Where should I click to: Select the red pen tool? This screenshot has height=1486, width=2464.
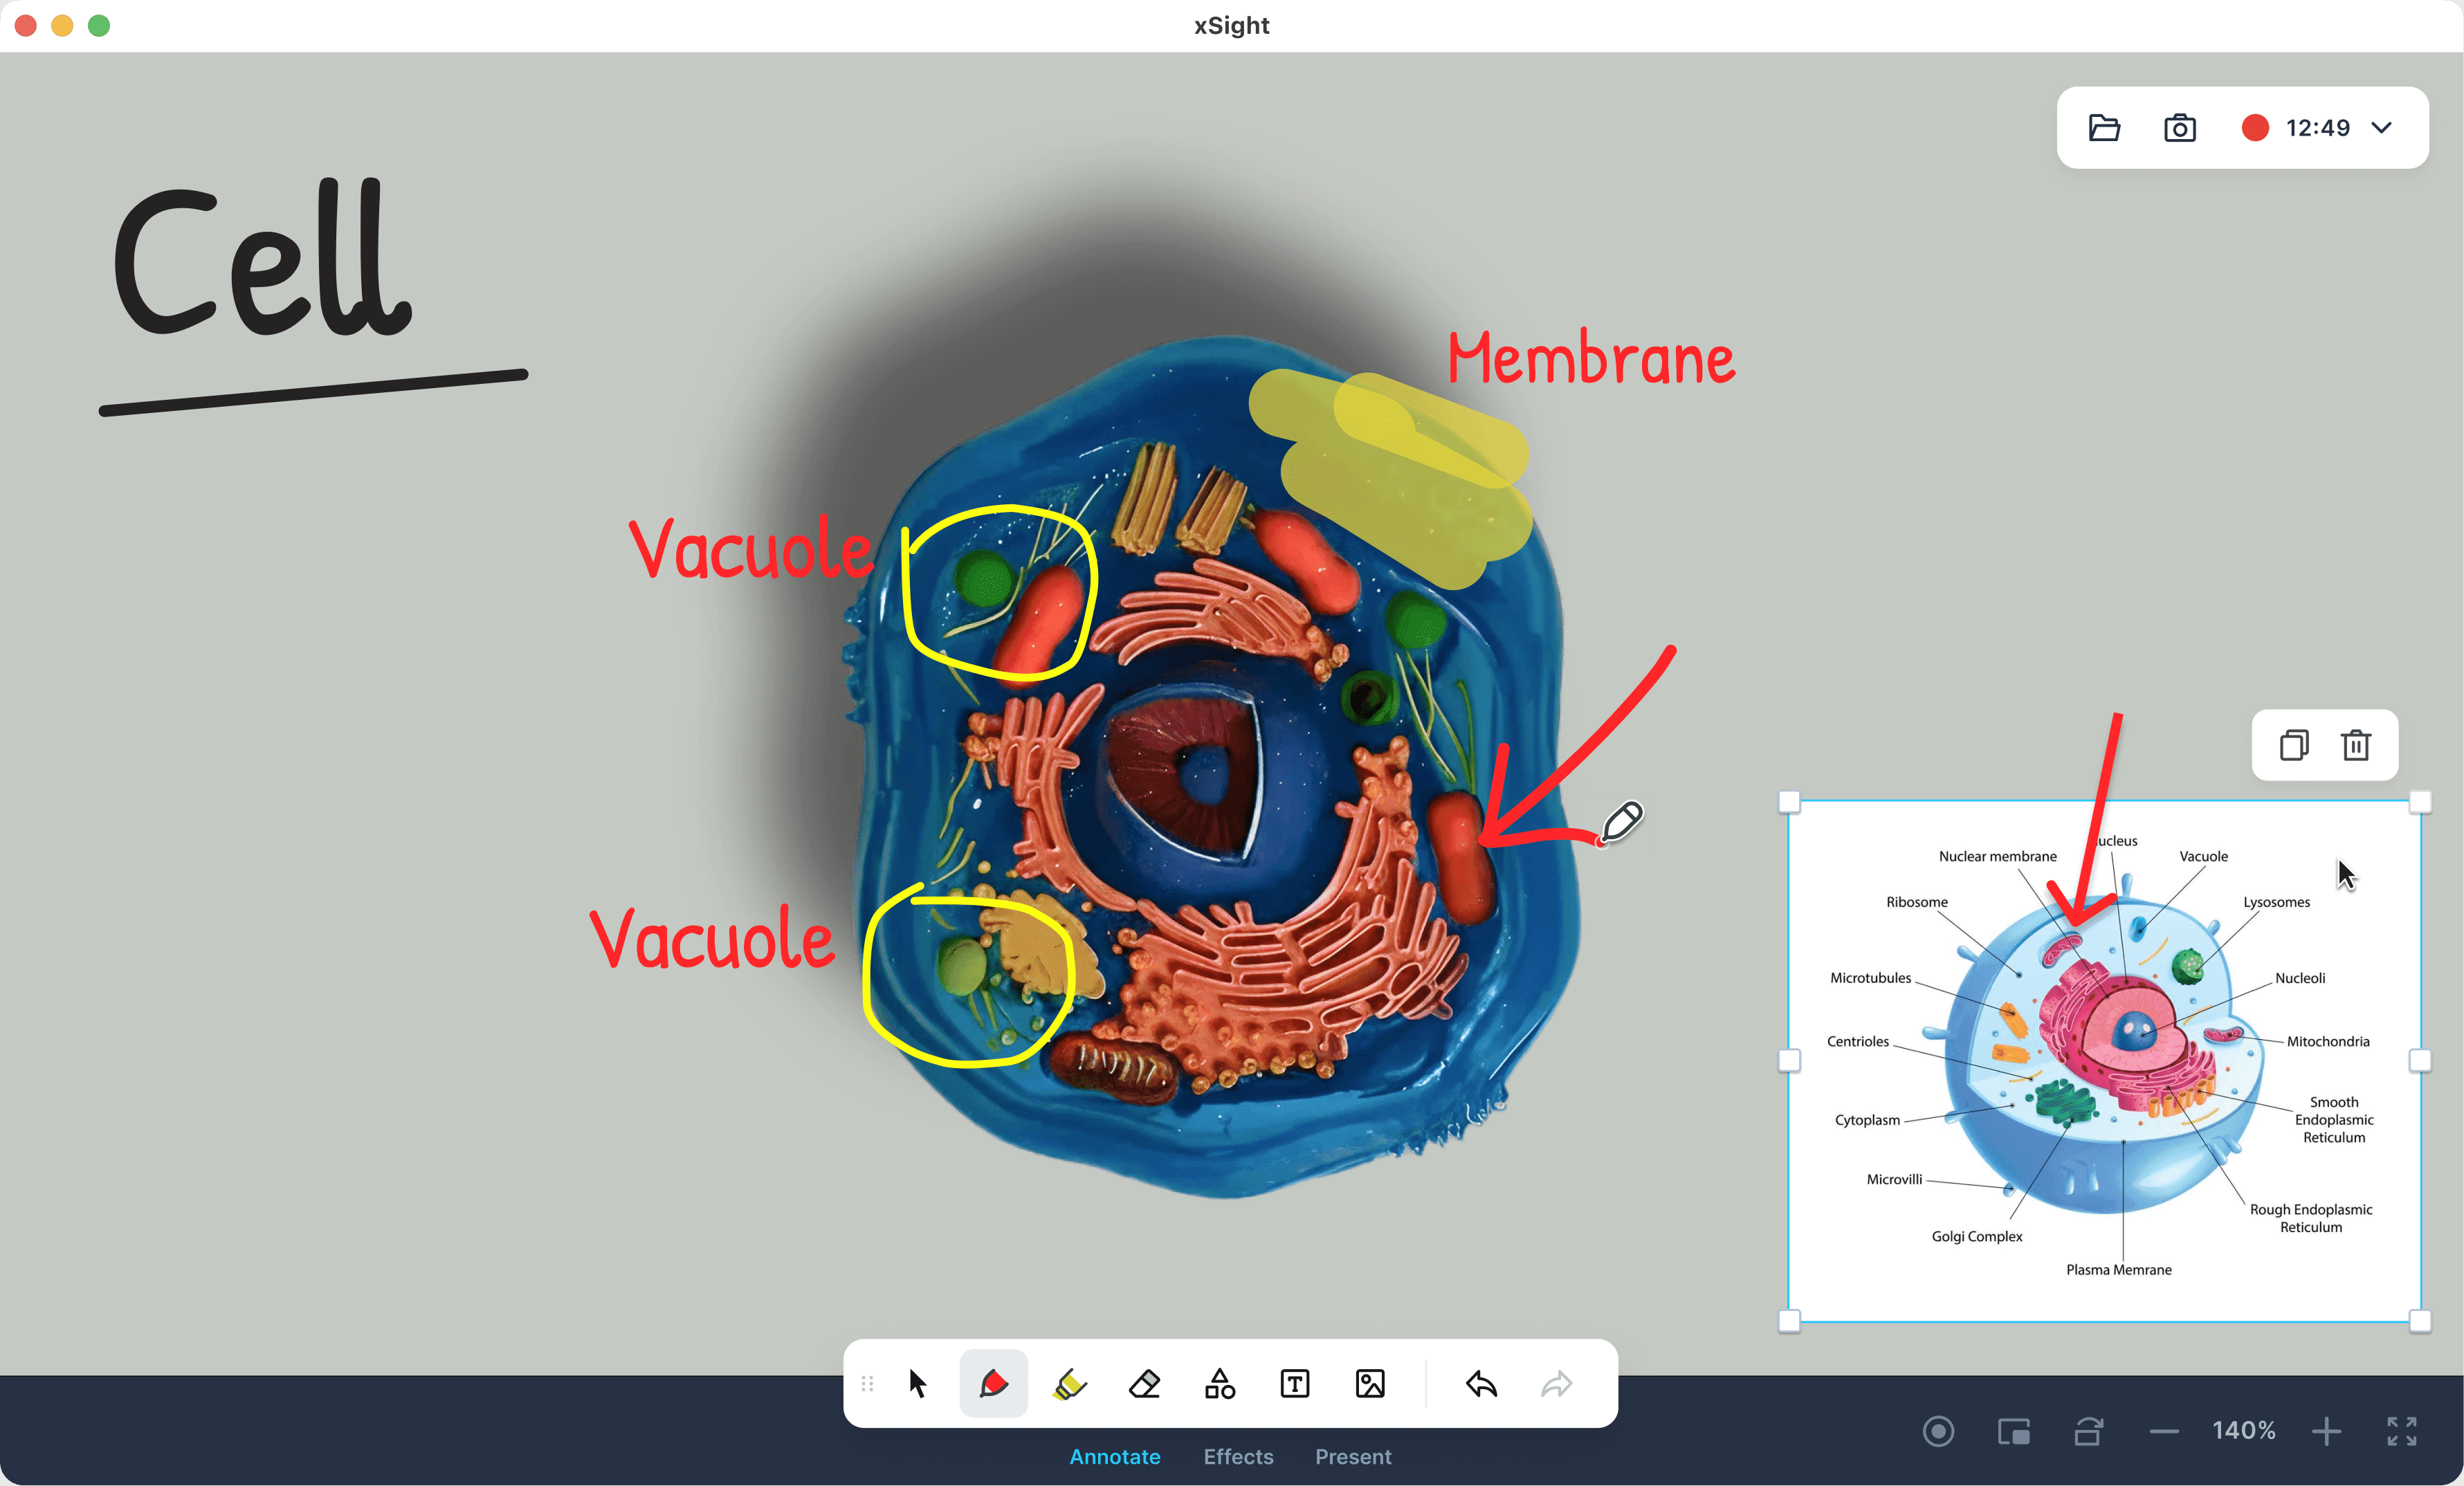tap(993, 1384)
